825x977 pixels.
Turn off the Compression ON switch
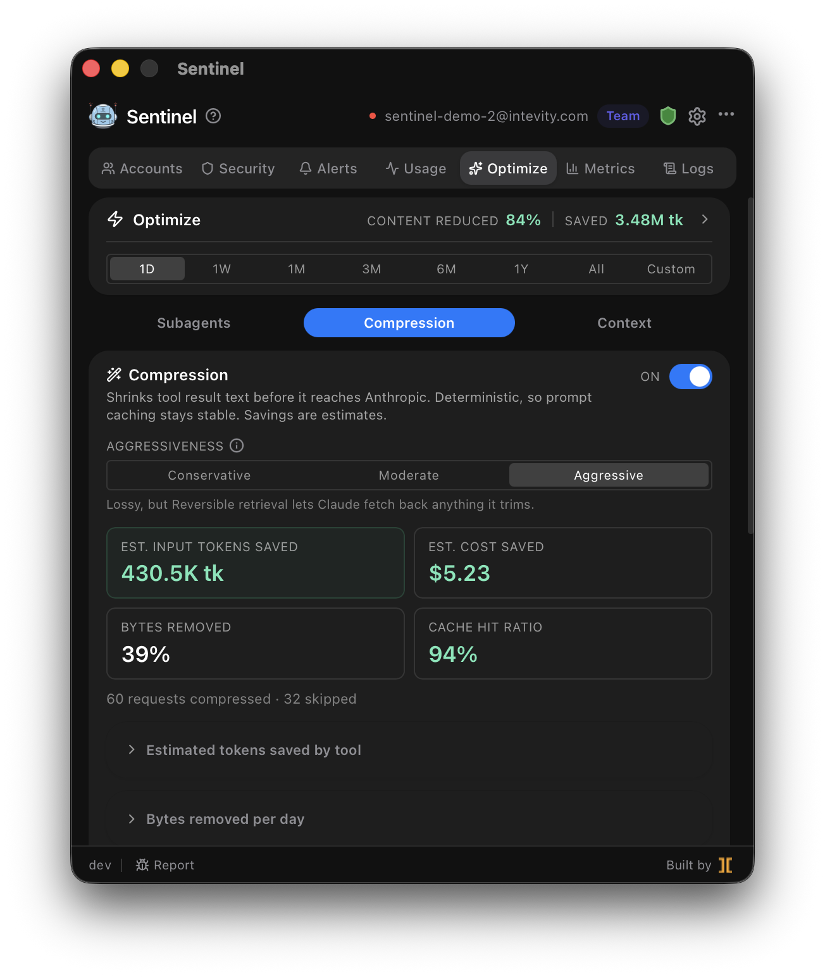pos(691,376)
